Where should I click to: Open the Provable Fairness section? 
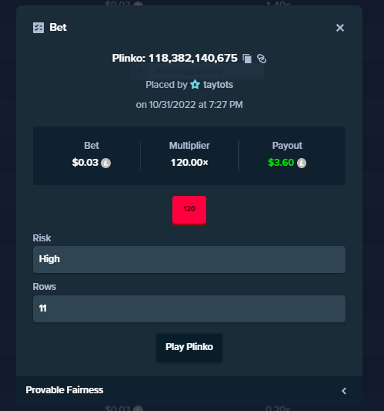click(x=189, y=390)
